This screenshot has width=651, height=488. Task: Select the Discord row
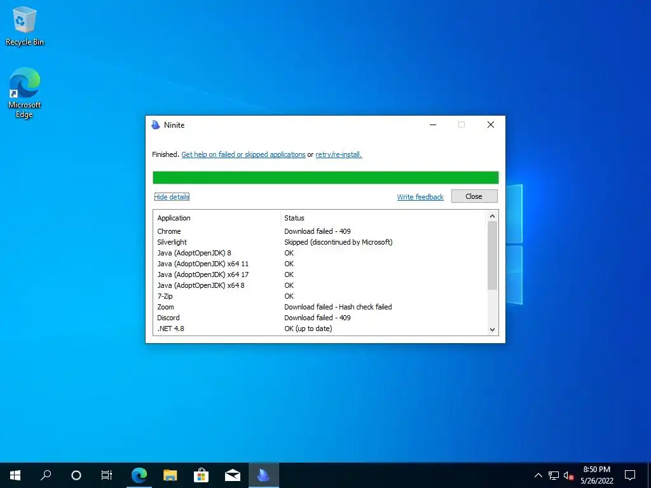320,318
